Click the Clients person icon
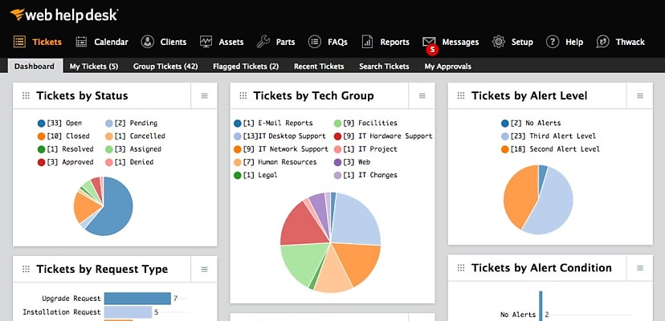 [147, 42]
